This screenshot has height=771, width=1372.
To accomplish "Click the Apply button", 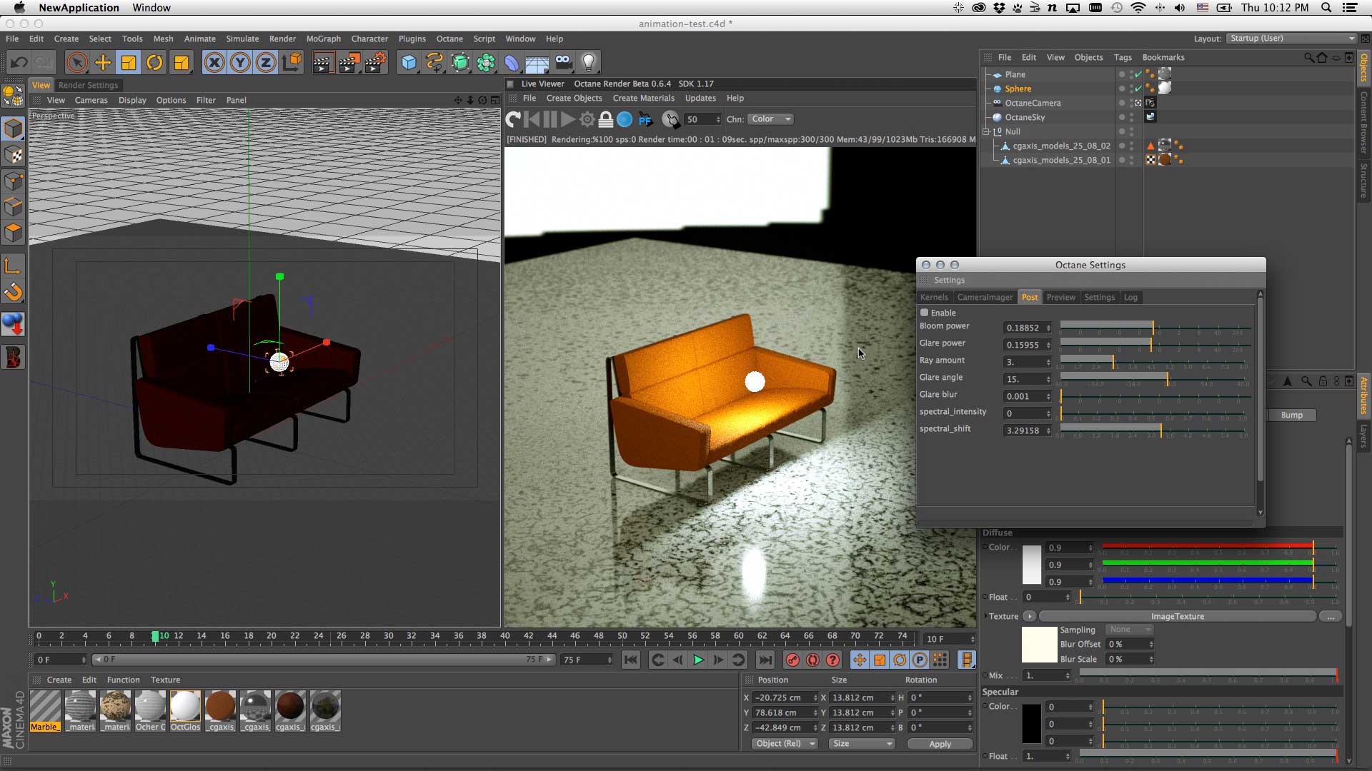I will coord(939,744).
